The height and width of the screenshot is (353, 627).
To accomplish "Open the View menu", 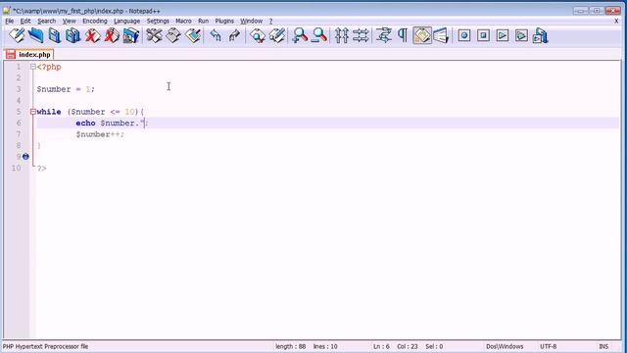I will 70,21.
